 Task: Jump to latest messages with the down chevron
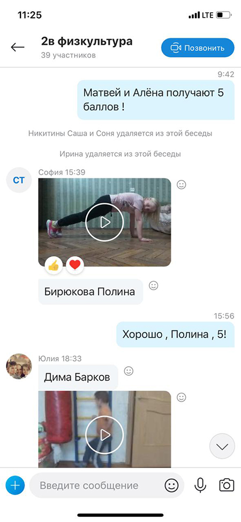coord(222,446)
